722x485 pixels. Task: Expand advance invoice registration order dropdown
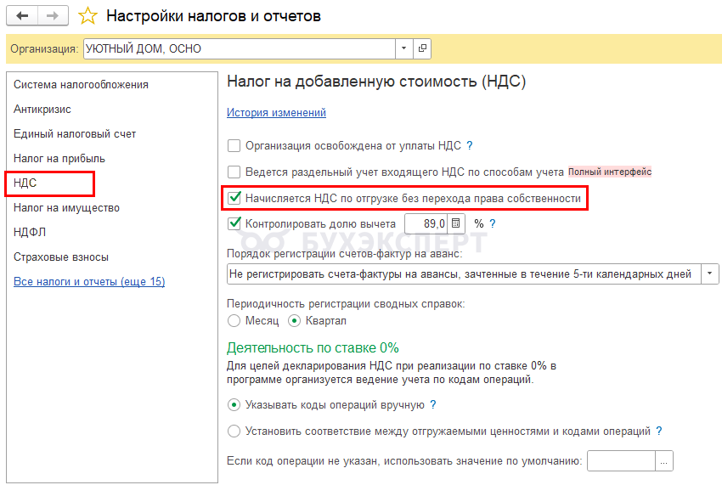[709, 274]
